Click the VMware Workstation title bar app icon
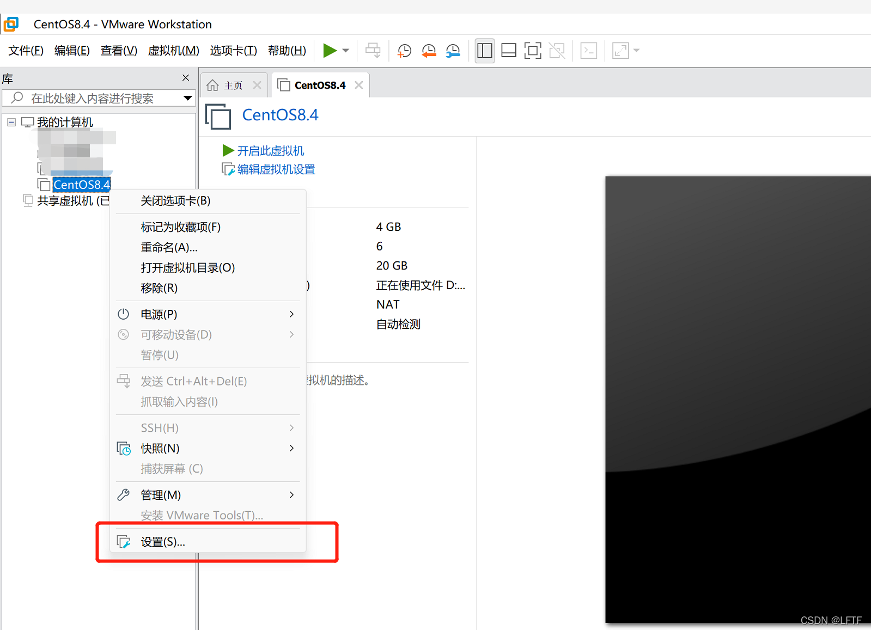Screen dimensions: 871x630 (x=11, y=24)
